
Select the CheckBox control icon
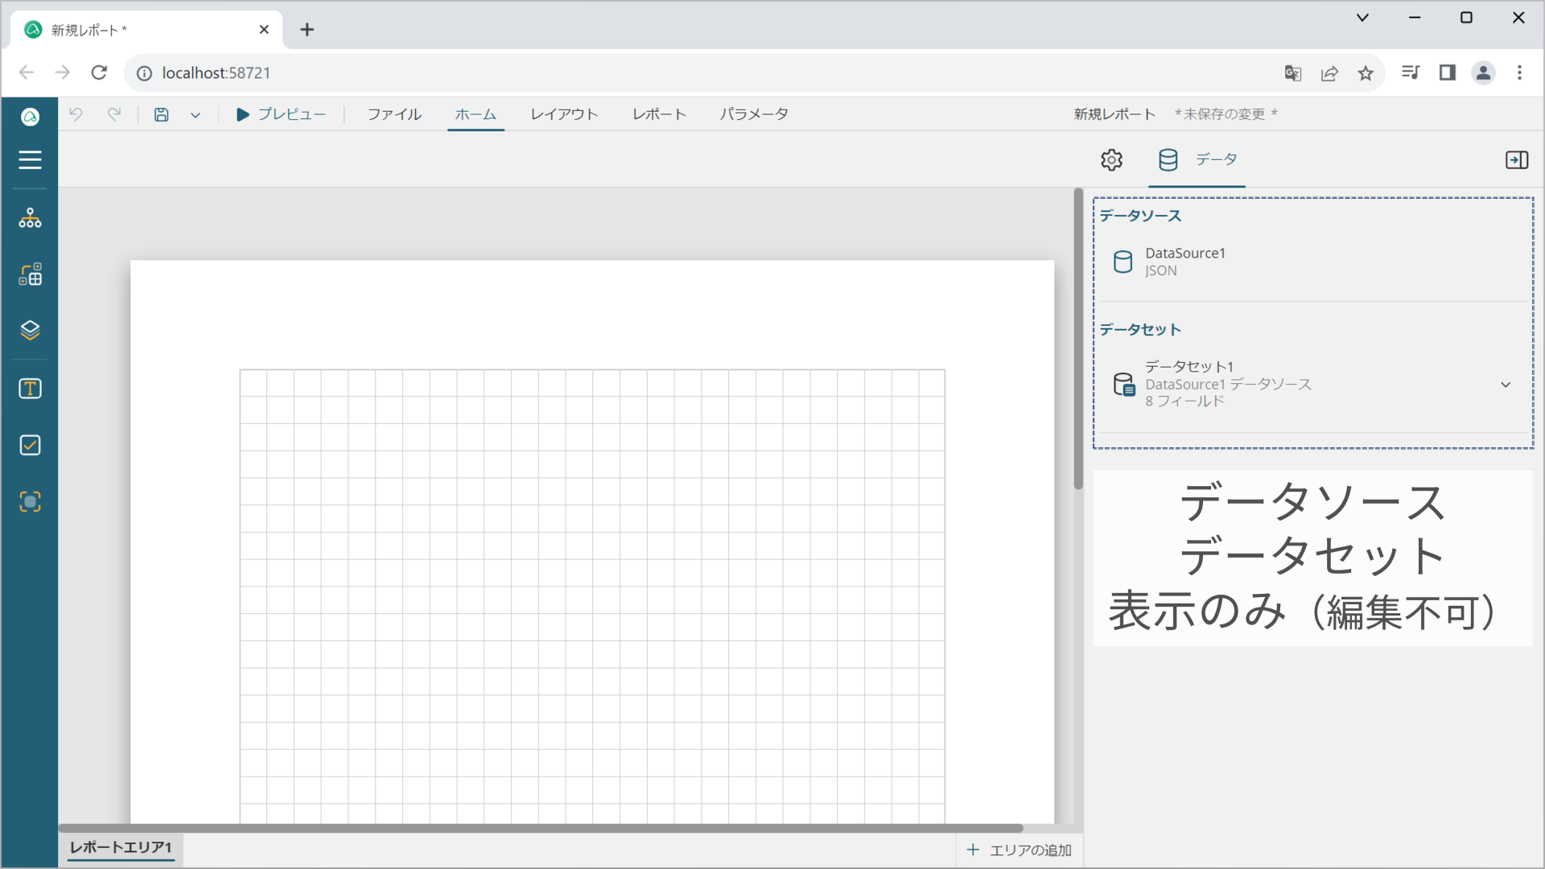30,445
